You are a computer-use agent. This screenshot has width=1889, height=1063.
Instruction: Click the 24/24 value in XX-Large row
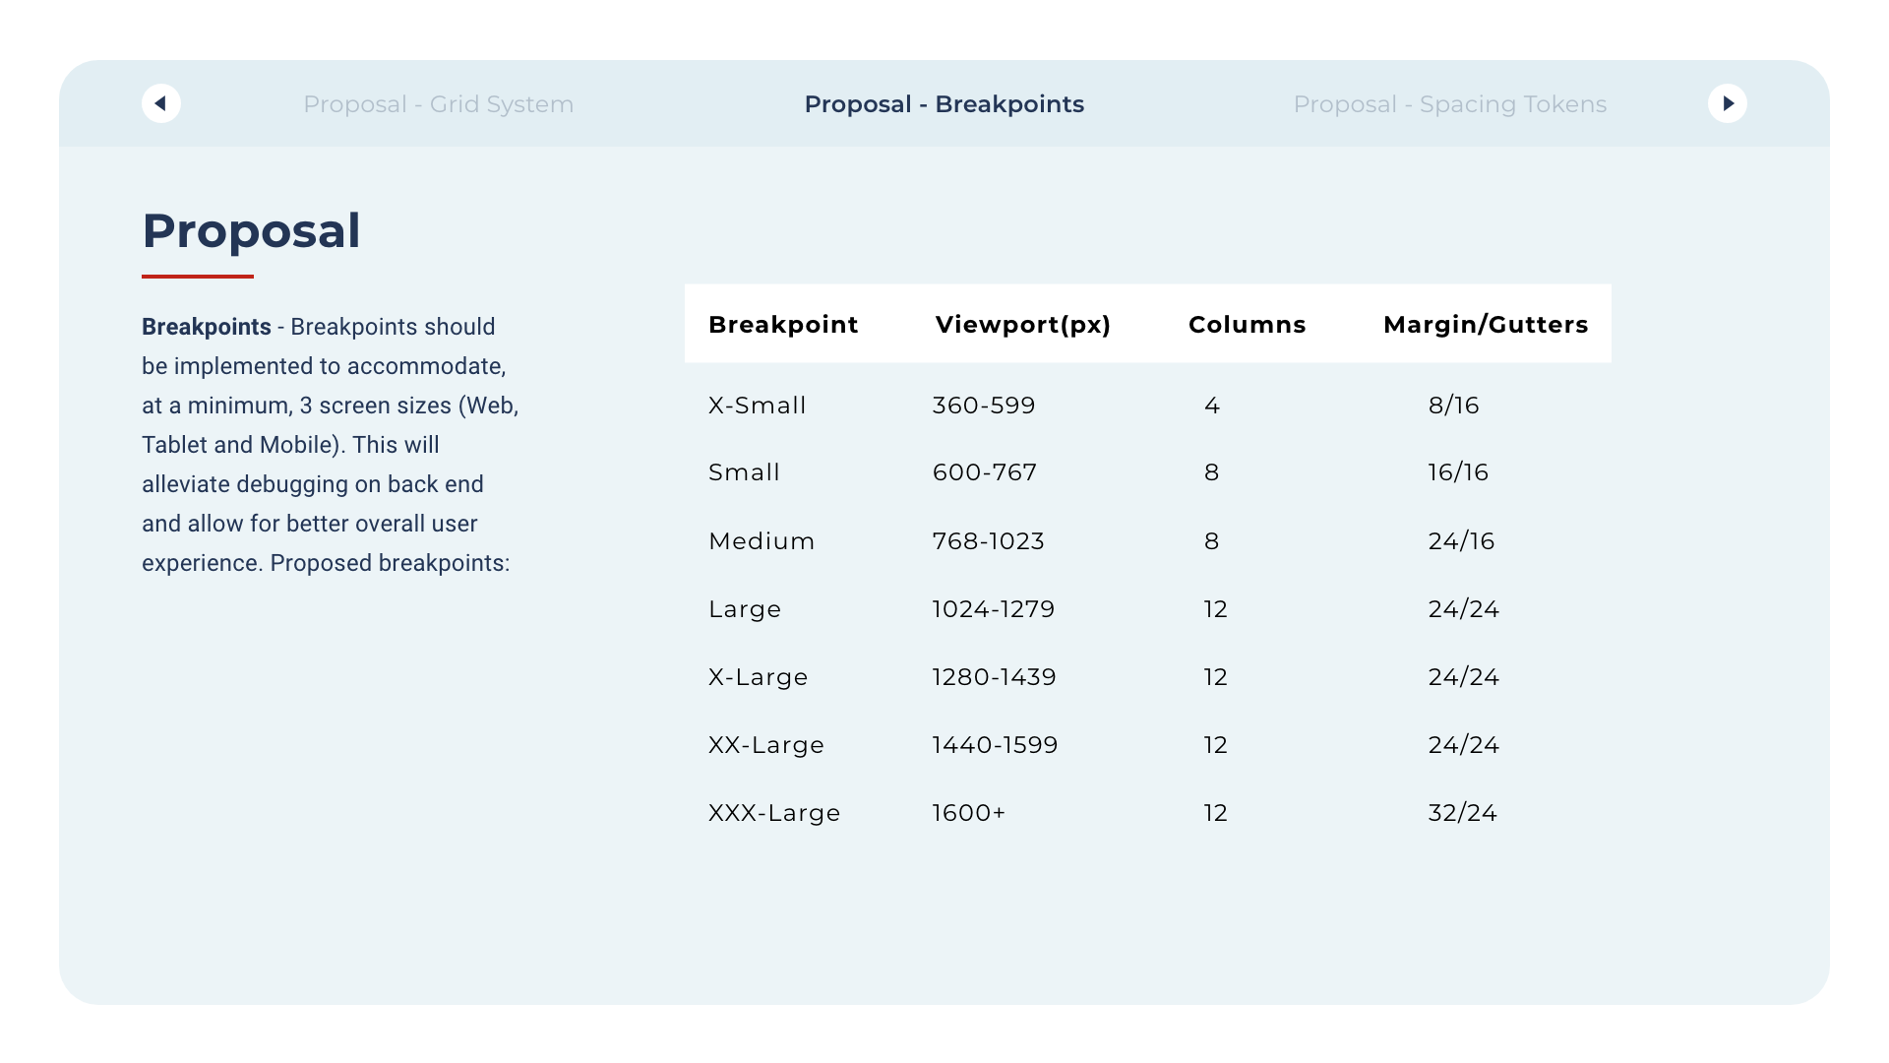coord(1464,745)
